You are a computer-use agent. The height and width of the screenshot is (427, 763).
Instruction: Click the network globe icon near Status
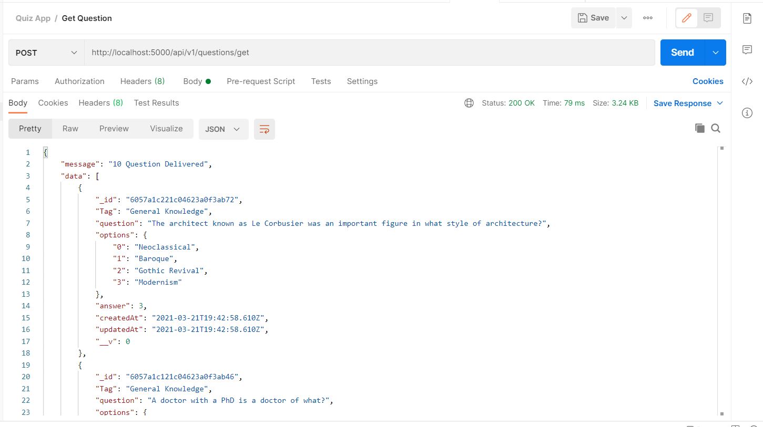tap(469, 103)
